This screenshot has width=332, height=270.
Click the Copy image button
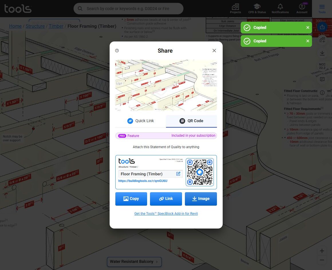[131, 199]
